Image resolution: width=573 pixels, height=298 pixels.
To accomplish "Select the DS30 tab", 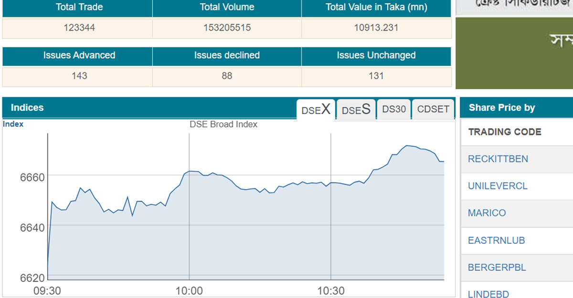I will click(394, 109).
